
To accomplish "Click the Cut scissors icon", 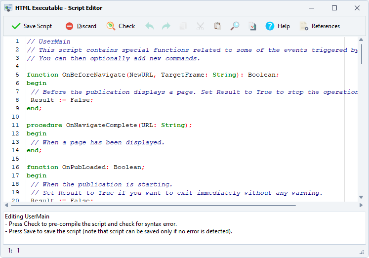I will coord(200,26).
